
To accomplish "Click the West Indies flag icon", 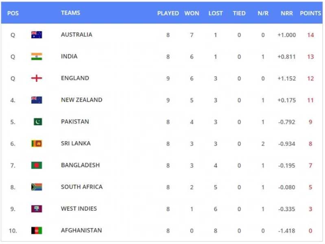I will click(37, 209).
